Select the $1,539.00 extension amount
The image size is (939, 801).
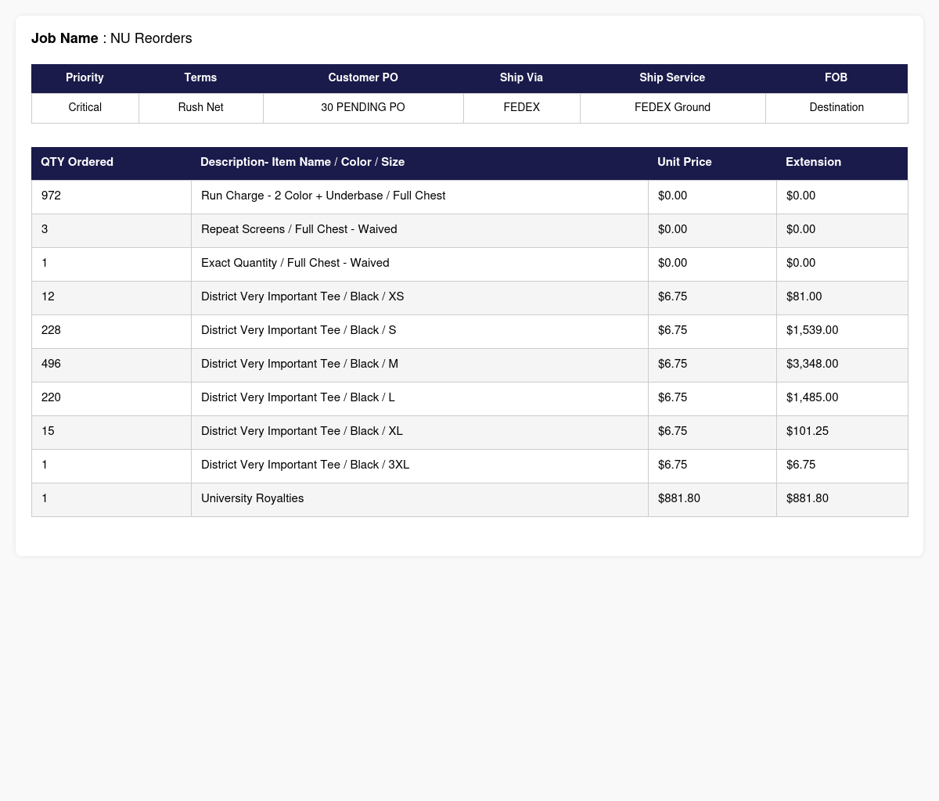812,331
